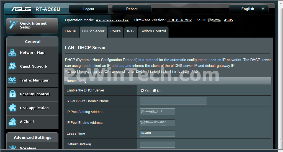The height and width of the screenshot is (152, 283).
Task: Click the ASUS logo
Action: tap(21, 9)
